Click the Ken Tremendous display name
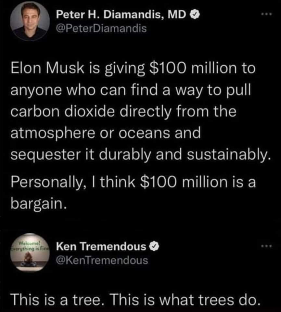 [101, 247]
